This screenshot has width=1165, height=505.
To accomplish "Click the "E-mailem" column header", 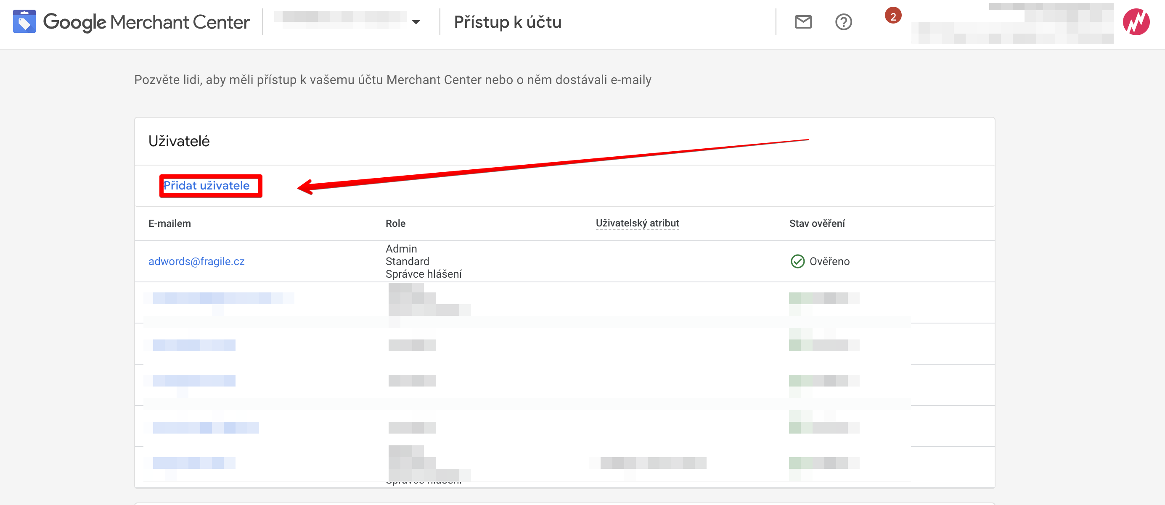I will click(169, 224).
